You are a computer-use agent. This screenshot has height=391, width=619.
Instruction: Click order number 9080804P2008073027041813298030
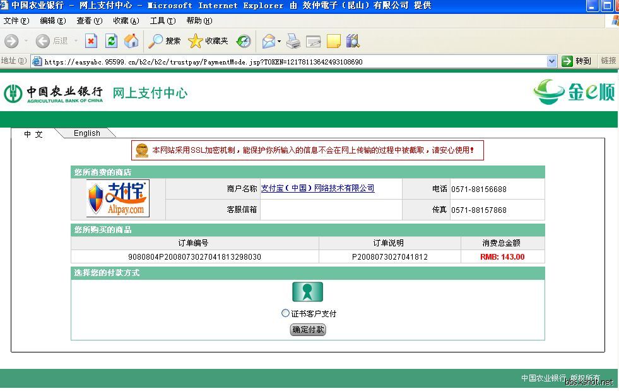tap(194, 256)
